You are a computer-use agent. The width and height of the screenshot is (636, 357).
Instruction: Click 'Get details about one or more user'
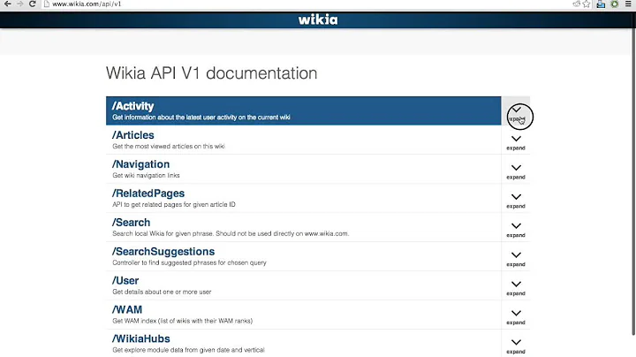pyautogui.click(x=162, y=292)
